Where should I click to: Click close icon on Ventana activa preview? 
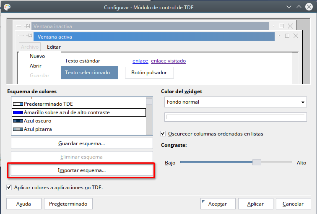pos(296,36)
